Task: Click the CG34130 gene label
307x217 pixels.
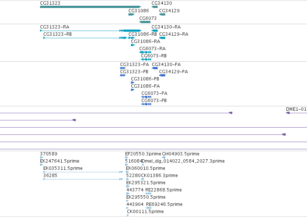Action: (x=162, y=3)
